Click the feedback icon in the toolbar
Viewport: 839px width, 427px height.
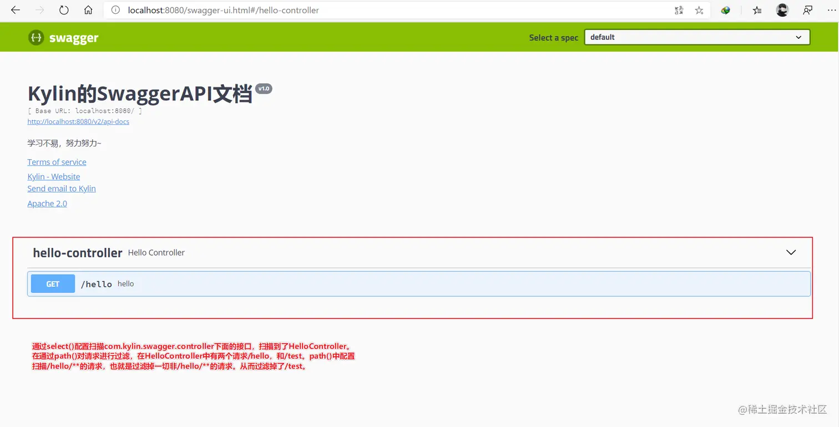pyautogui.click(x=807, y=10)
